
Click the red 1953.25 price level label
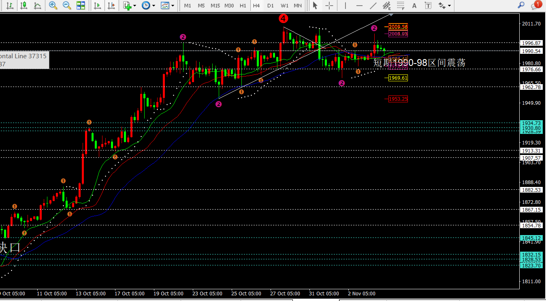398,99
